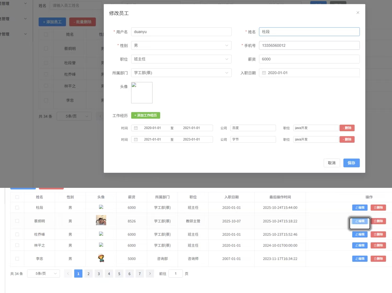392x293 pixels.
Task: Tick the checkbox for 李忠 in lower table
Action: tap(17, 259)
